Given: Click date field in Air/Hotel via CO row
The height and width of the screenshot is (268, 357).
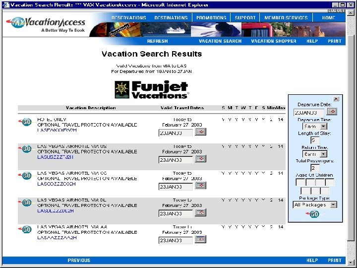Looking at the screenshot, I should pyautogui.click(x=176, y=187).
